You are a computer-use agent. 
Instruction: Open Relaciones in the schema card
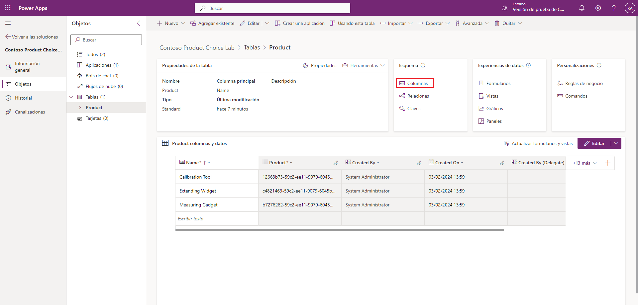tap(414, 96)
